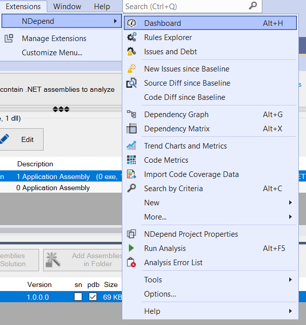Click the Search by Criteria magnifier icon

click(131, 188)
